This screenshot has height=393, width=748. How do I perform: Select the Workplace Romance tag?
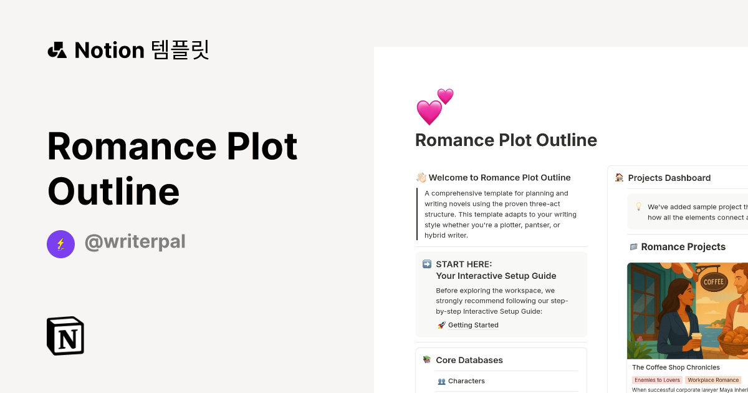point(713,379)
